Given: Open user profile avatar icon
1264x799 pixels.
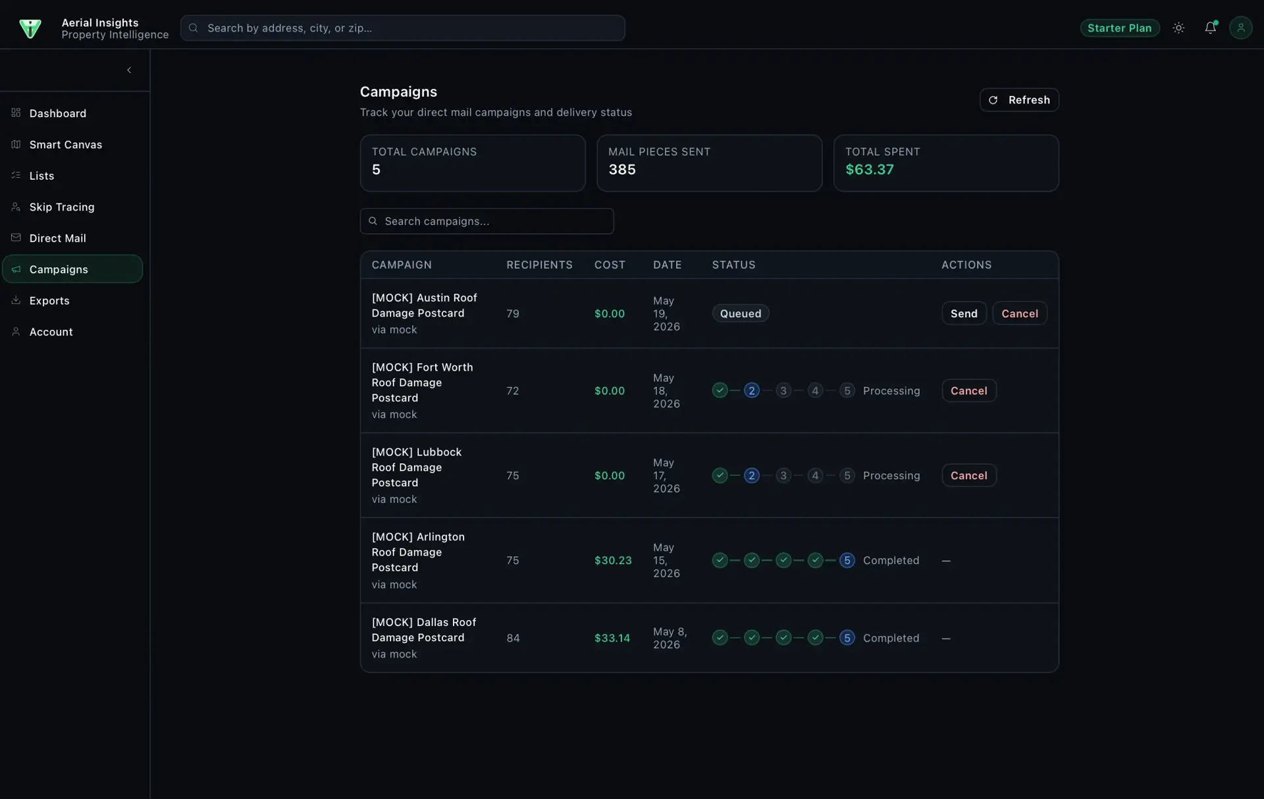Looking at the screenshot, I should pyautogui.click(x=1240, y=28).
